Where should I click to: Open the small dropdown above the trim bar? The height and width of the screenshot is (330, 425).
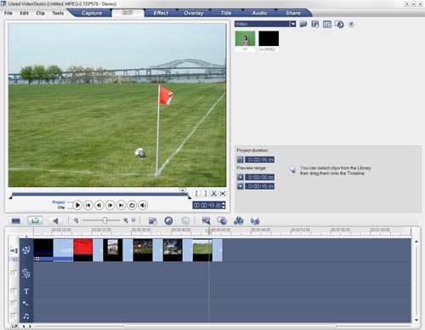pyautogui.click(x=183, y=190)
